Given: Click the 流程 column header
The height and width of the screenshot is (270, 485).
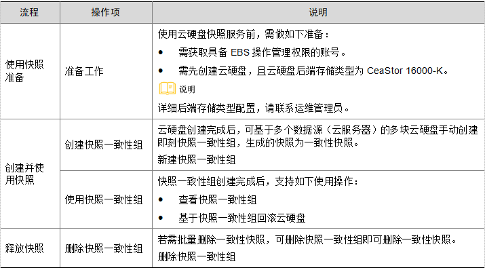Looking at the screenshot, I should click(30, 12).
